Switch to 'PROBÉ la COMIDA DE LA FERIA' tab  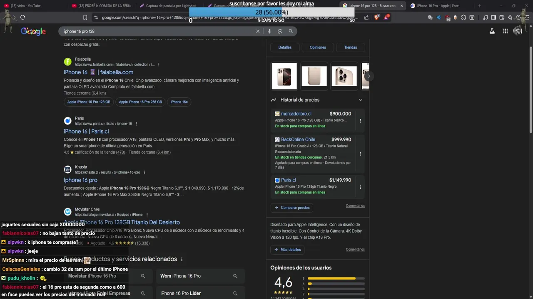tap(102, 6)
